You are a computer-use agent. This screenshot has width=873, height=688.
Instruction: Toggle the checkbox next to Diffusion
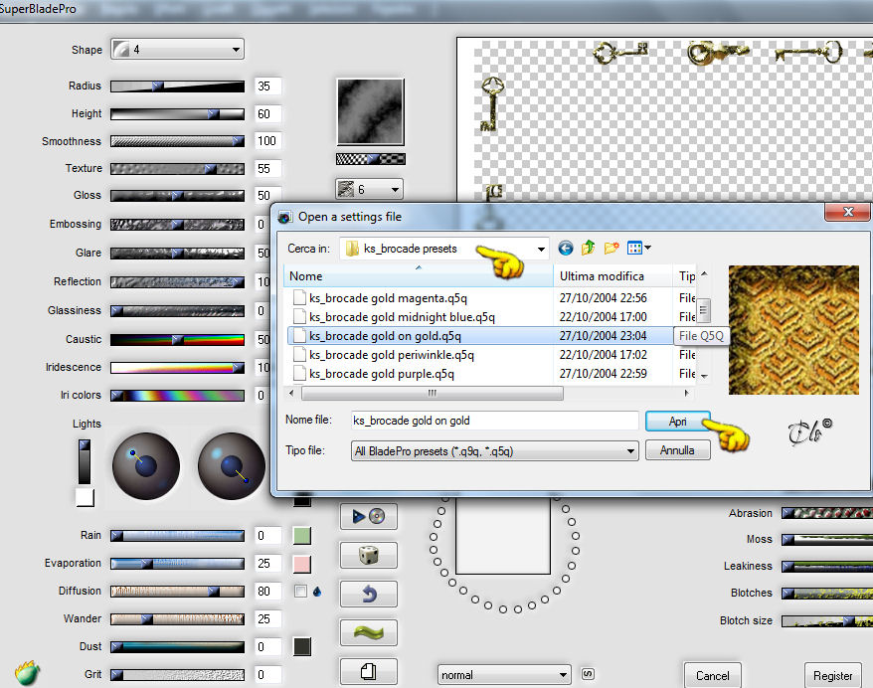[x=300, y=592]
